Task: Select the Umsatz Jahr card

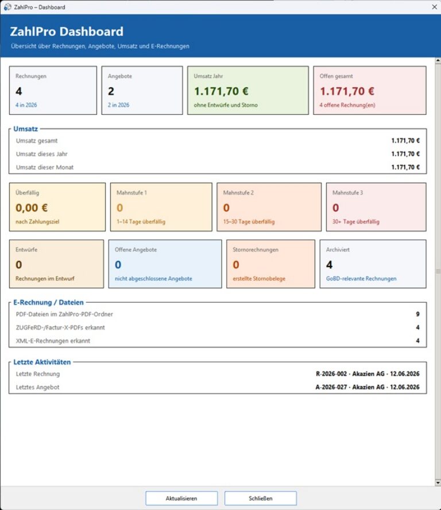Action: (248, 90)
